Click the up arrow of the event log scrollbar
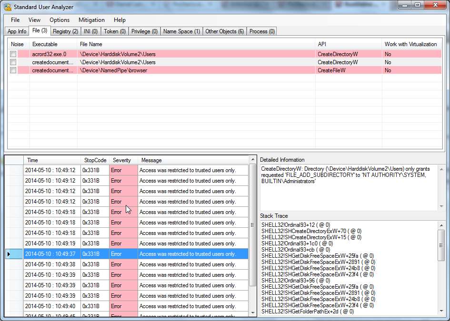The image size is (450, 321). click(x=252, y=159)
